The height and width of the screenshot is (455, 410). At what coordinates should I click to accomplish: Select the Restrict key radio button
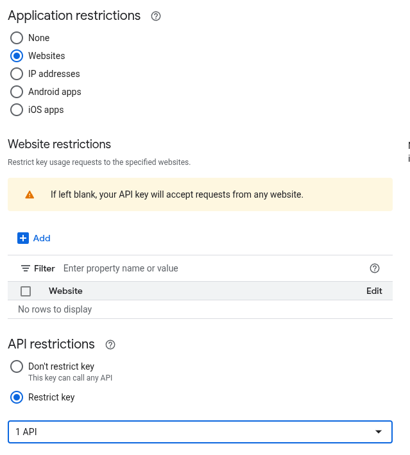tap(17, 397)
